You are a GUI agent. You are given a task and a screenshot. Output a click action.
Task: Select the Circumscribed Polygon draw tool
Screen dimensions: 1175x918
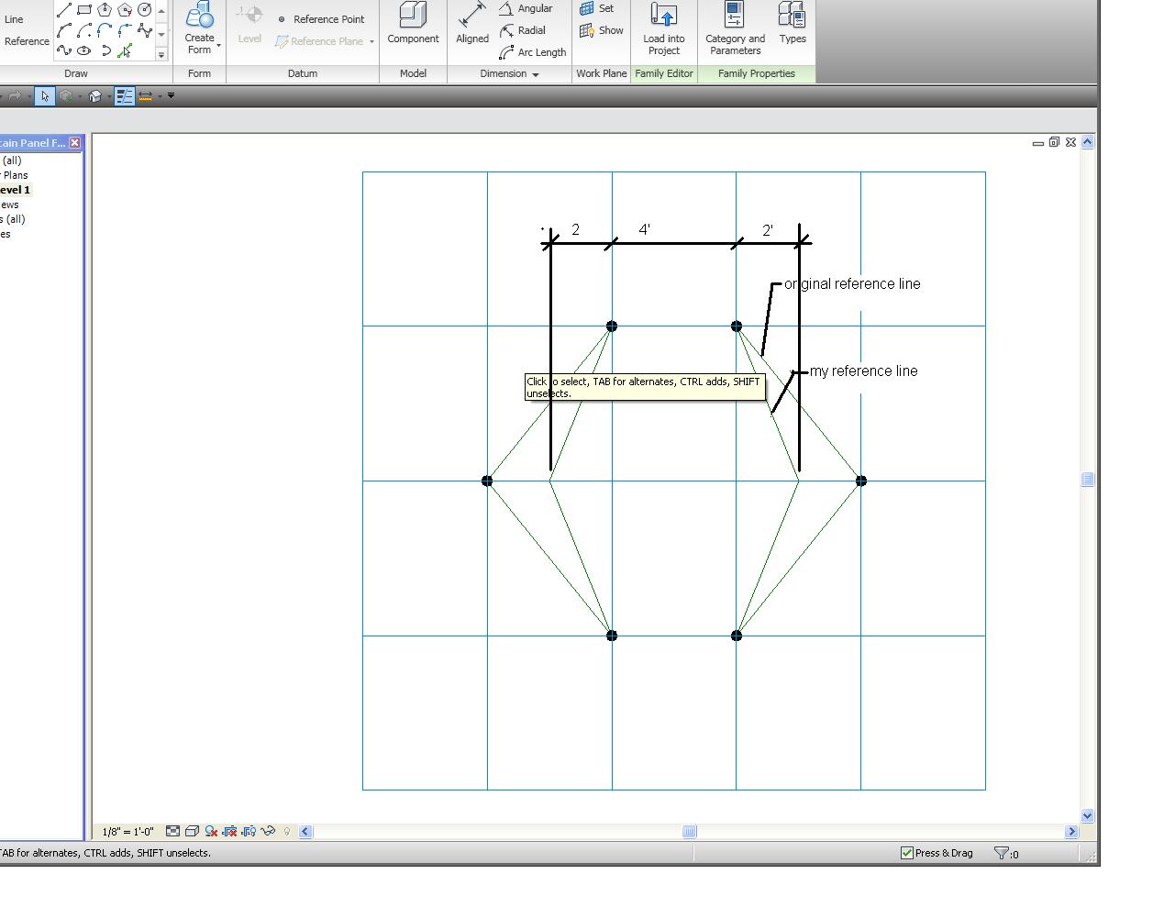pyautogui.click(x=125, y=10)
